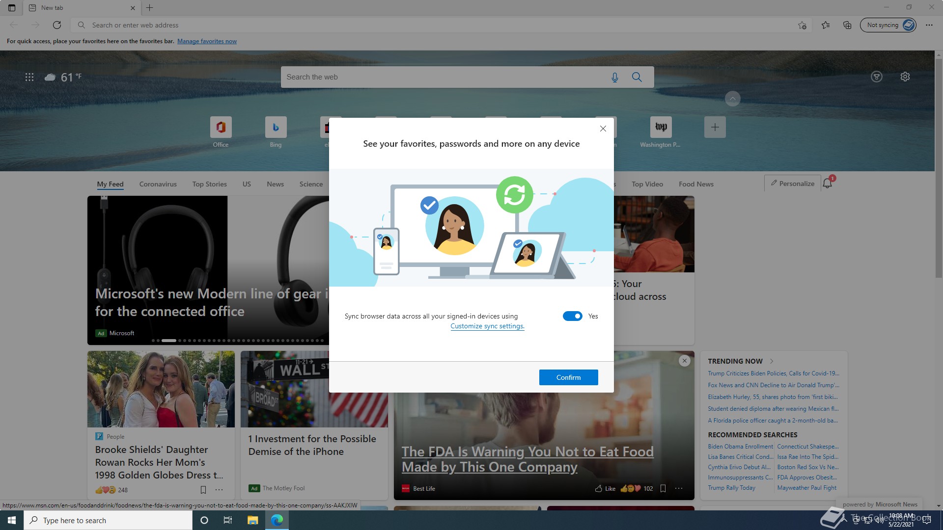The height and width of the screenshot is (530, 943).
Task: Open Settings and more ellipsis menu
Action: coord(929,25)
